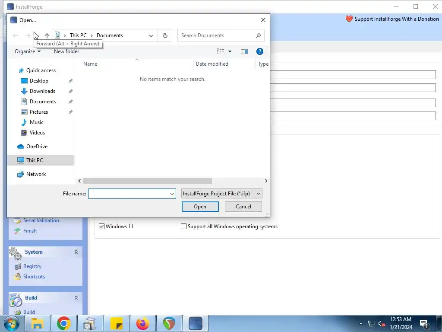Sort by Name column header
Viewport: 442px width, 332px height.
click(90, 64)
